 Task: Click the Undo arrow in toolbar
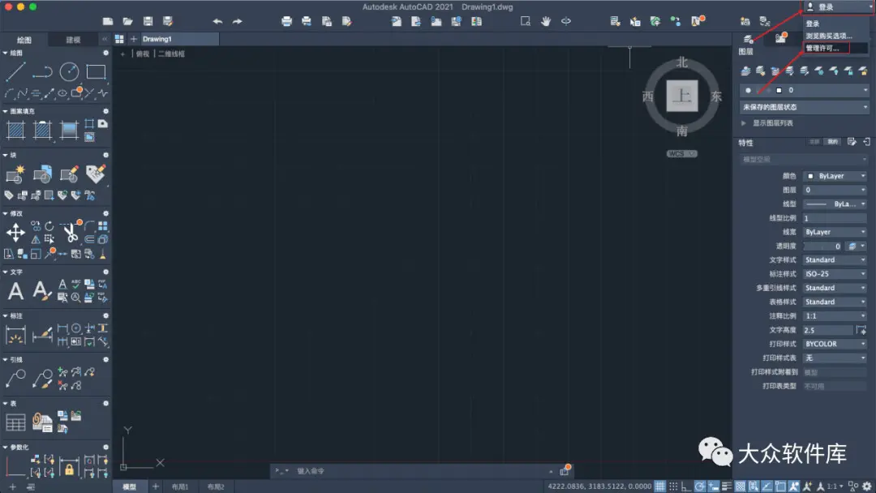point(217,22)
